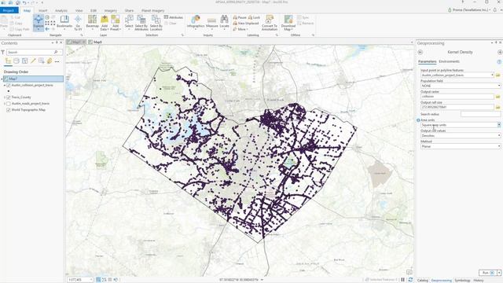
Task: Click View Unplaced labels
Action: click(246, 23)
